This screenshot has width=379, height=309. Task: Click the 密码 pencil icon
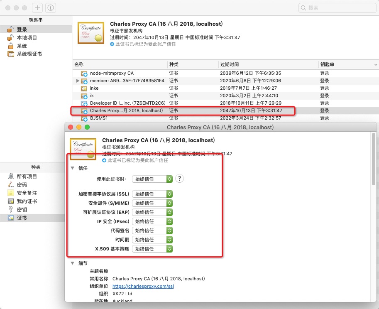(11, 184)
